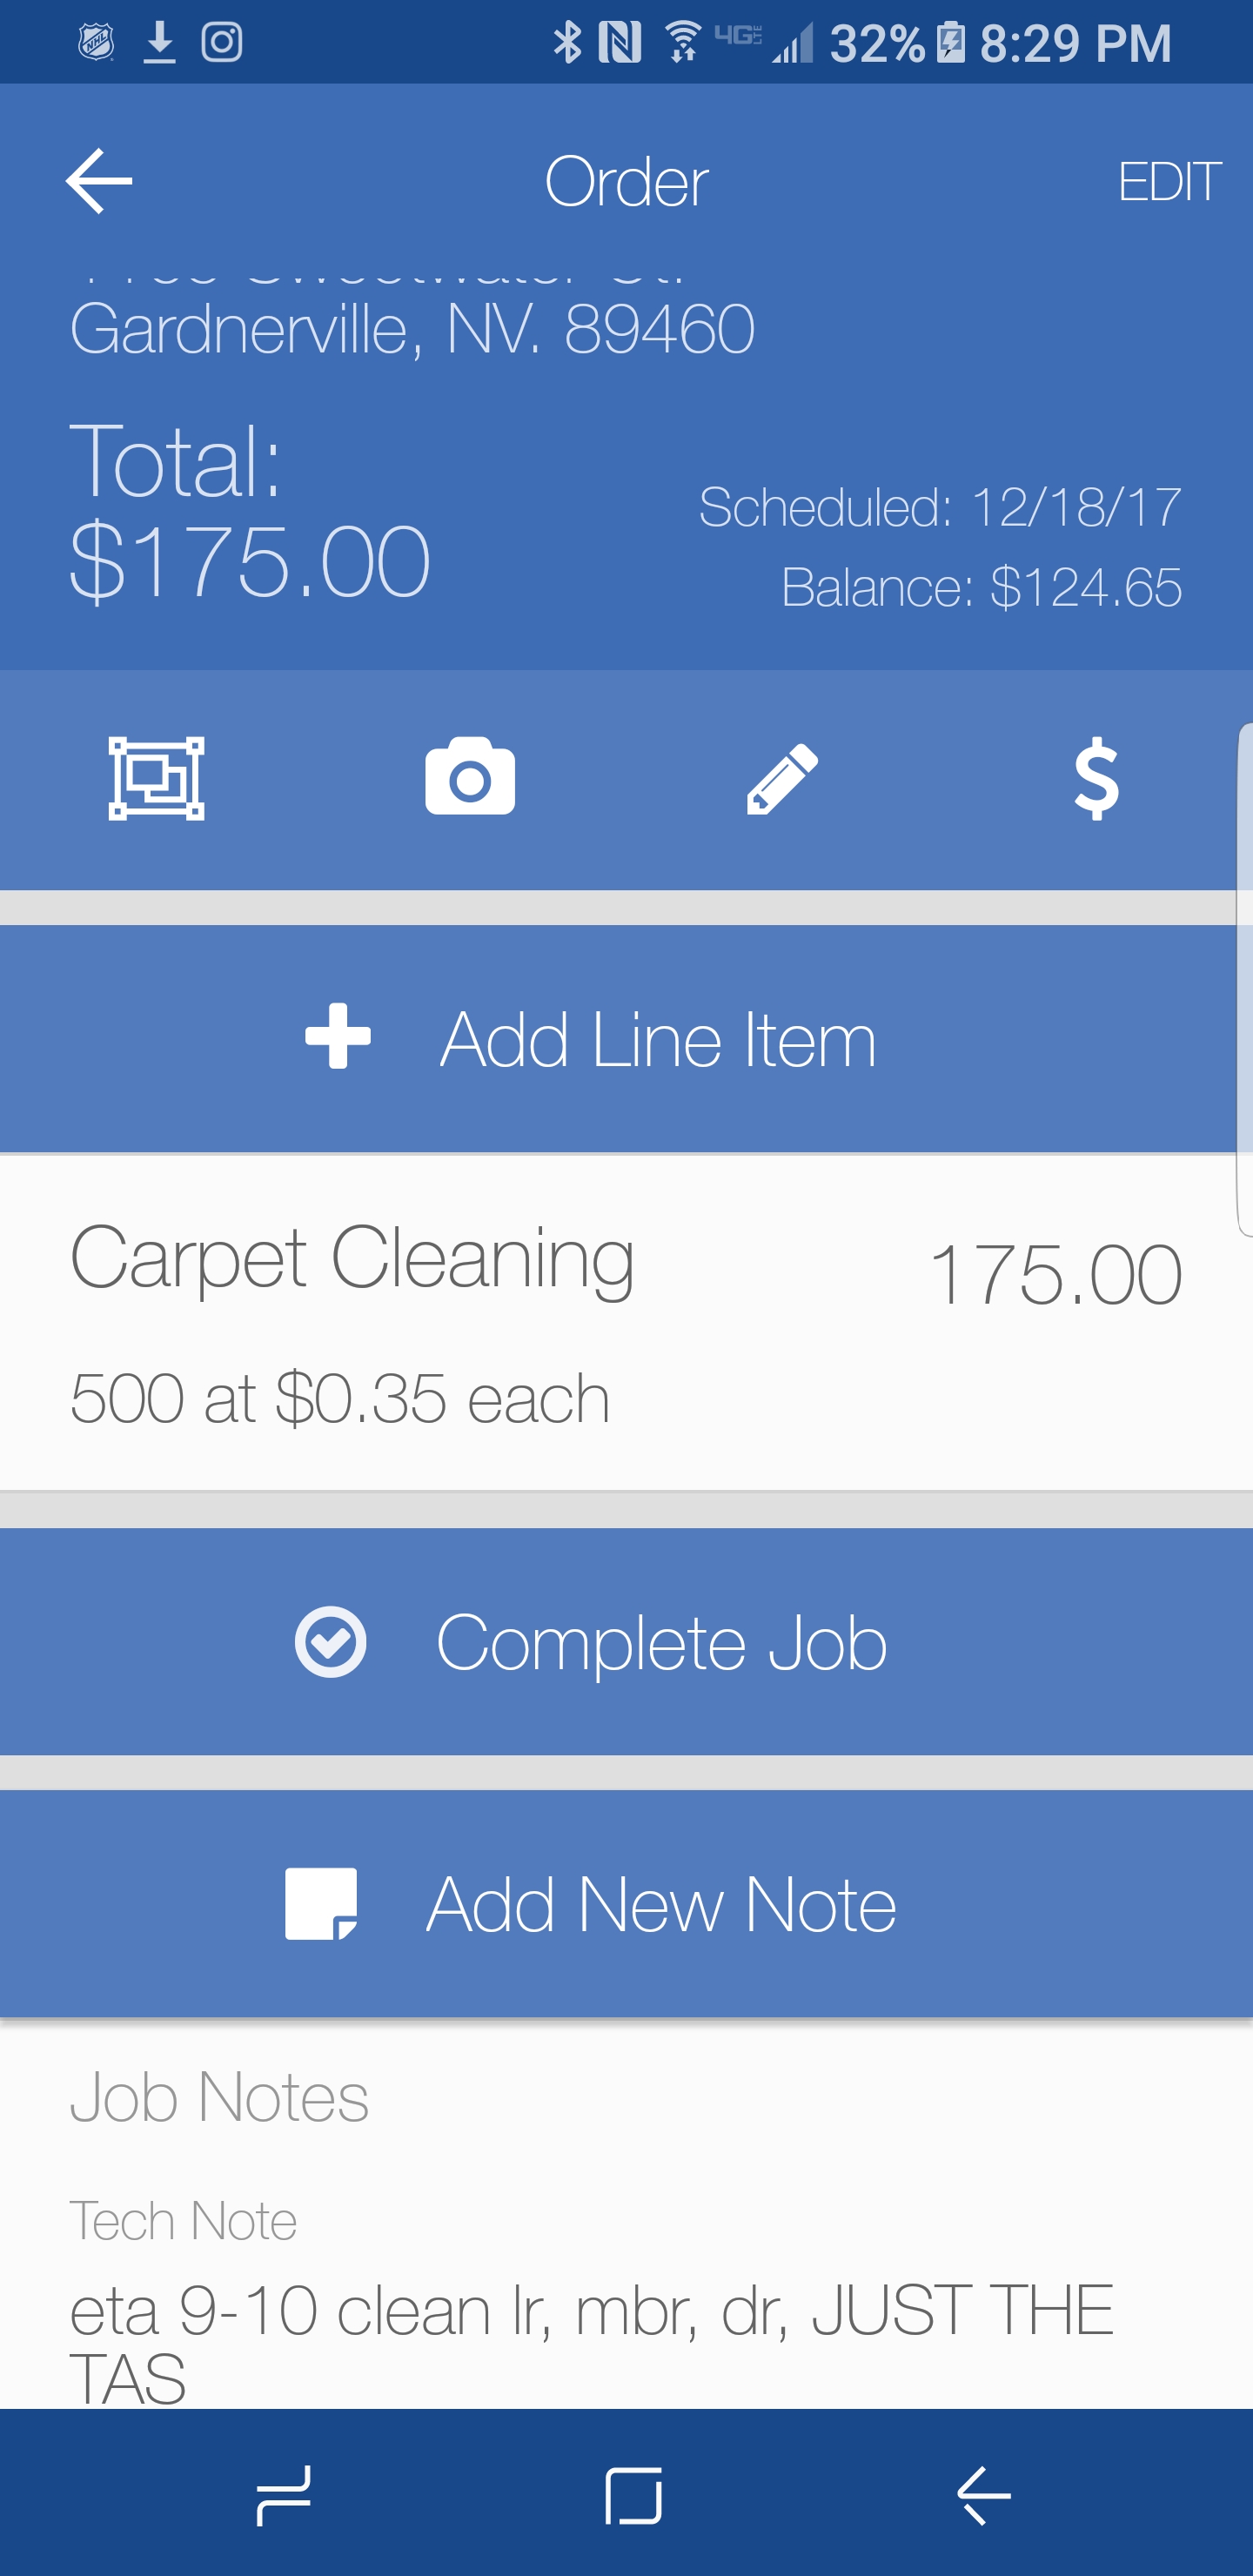Tap the Android home navigation button
Viewport: 1253px width, 2576px height.
coord(633,2495)
